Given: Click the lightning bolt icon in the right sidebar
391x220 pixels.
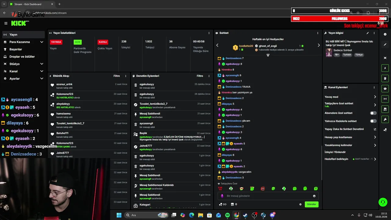Looking at the screenshot, I should point(385,68).
